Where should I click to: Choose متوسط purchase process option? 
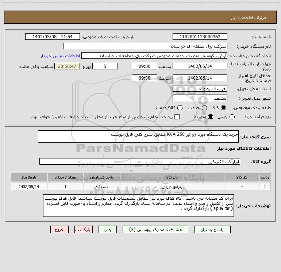pos(211,117)
